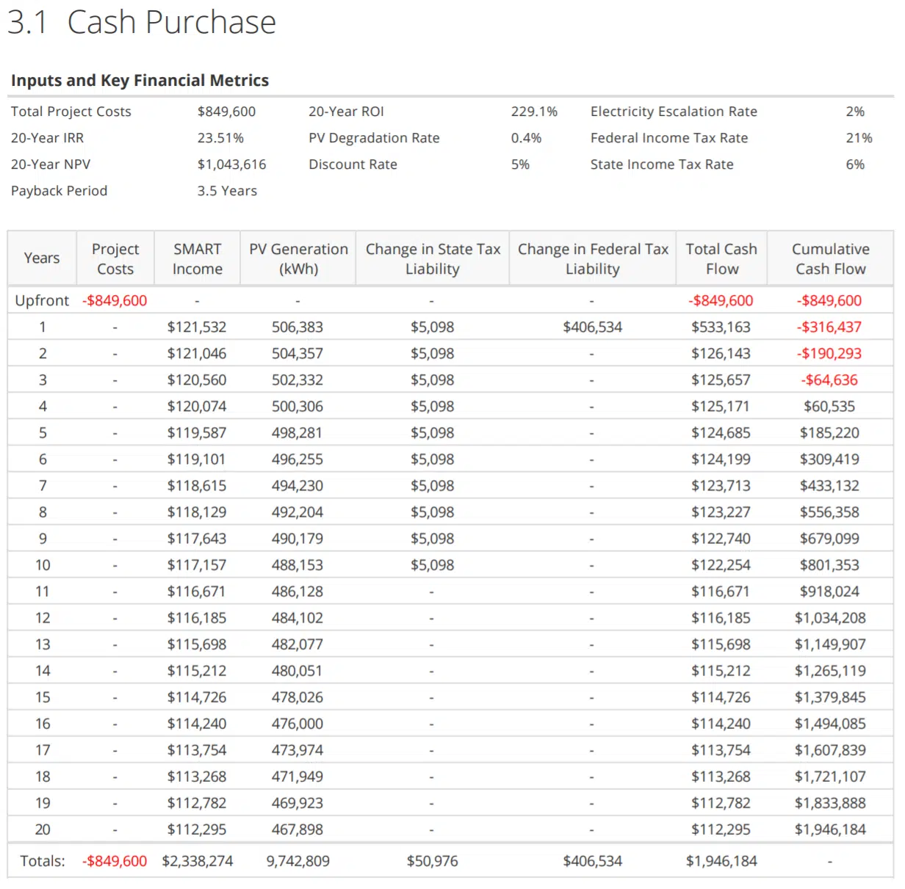Click the Totals row SMART income $2,338,274

pos(198,861)
